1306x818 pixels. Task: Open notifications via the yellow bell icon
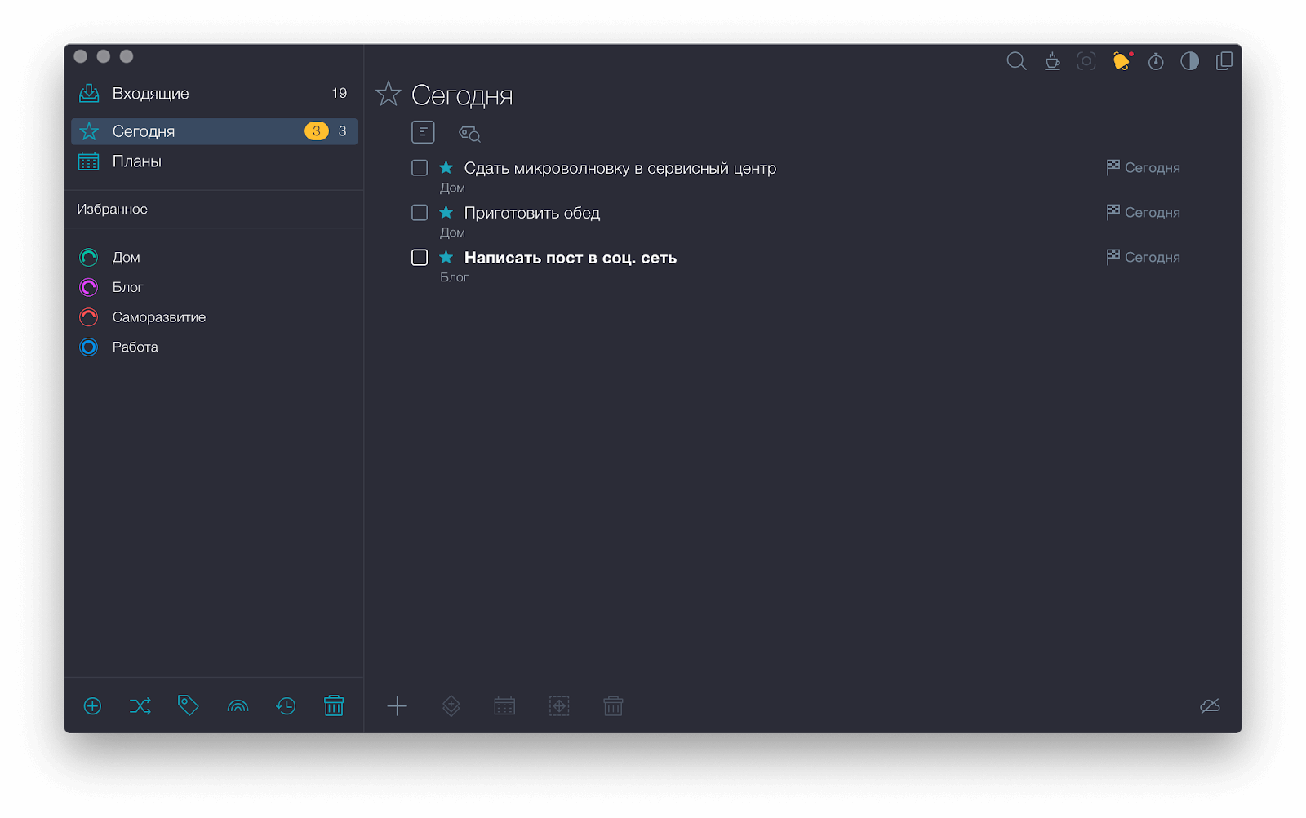pos(1122,61)
